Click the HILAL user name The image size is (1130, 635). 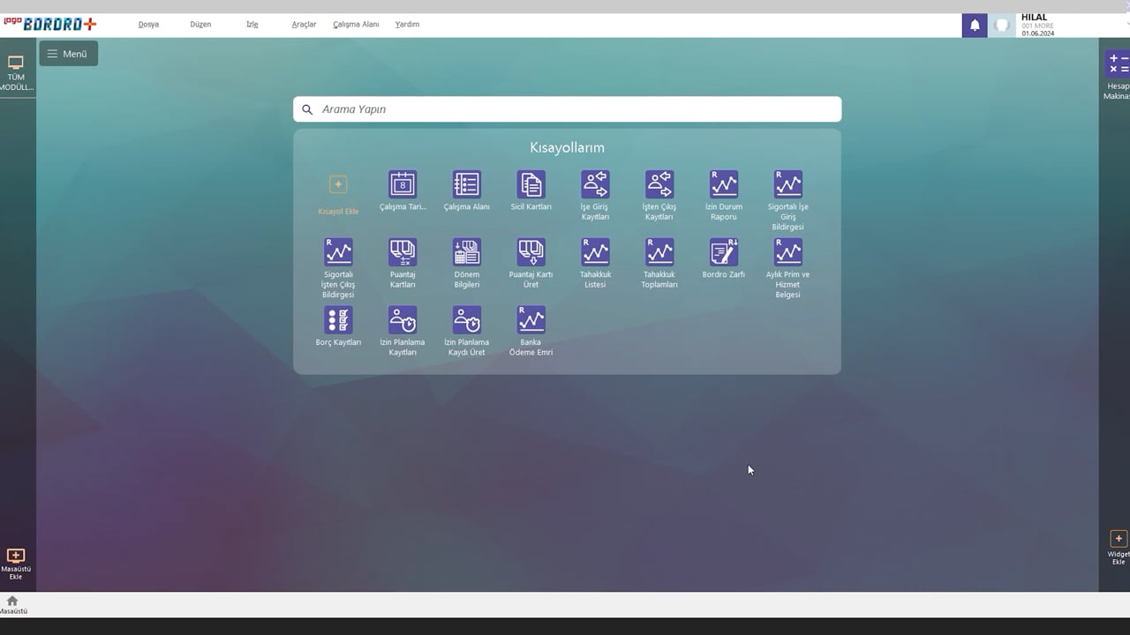[1034, 17]
